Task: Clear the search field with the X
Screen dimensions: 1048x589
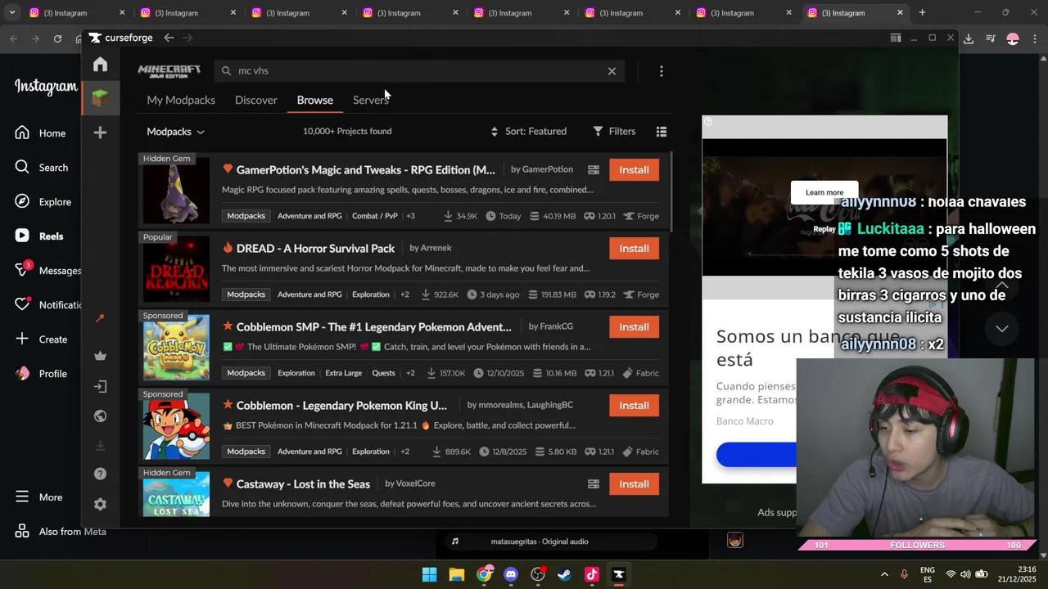Action: [x=612, y=71]
